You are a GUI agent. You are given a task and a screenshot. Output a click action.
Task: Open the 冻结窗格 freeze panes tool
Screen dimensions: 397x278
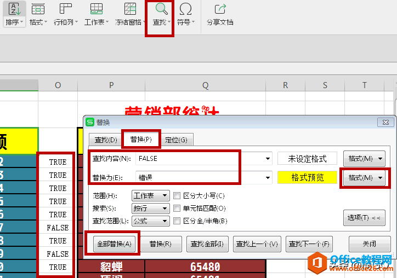point(129,14)
